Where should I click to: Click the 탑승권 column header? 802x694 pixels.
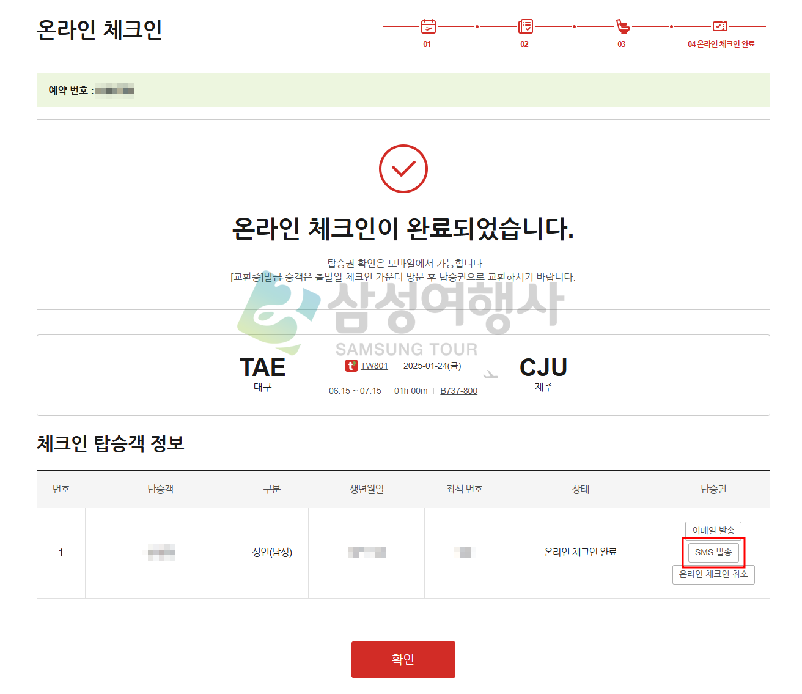(x=713, y=489)
